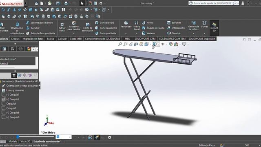Click the Nervio feature tool
The image size is (261, 147).
pos(148,23)
